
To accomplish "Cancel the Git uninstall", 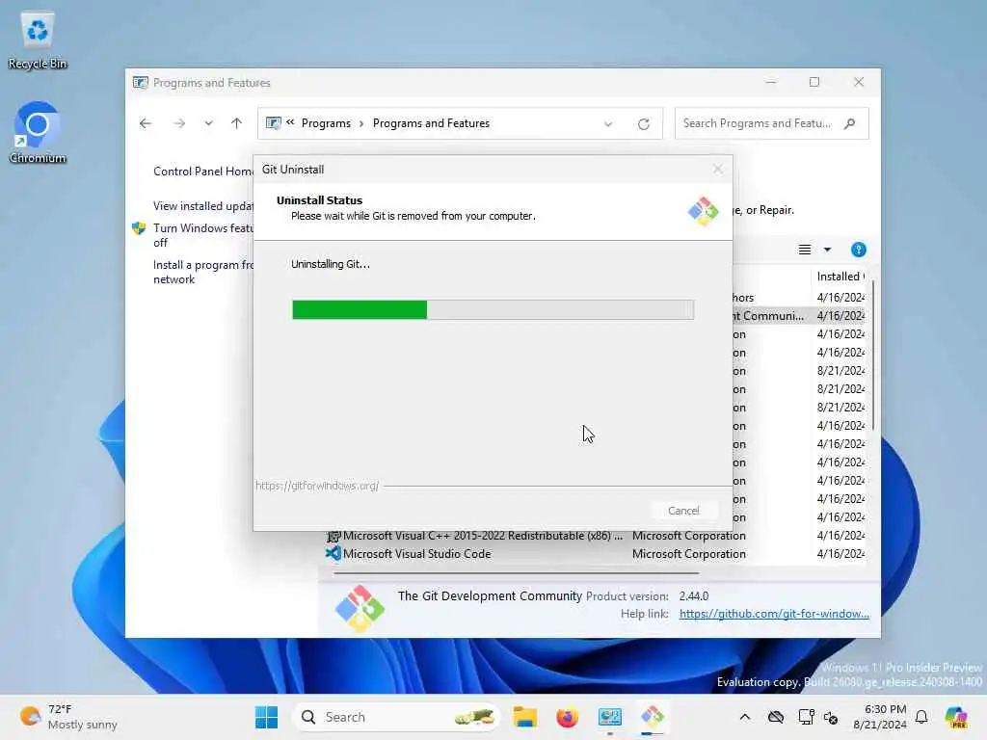I will coord(683,511).
